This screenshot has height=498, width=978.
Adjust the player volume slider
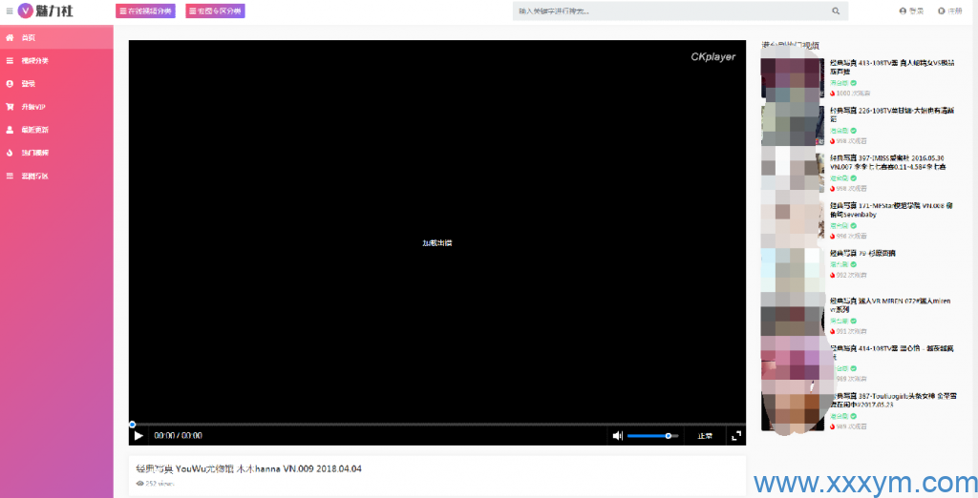click(652, 436)
